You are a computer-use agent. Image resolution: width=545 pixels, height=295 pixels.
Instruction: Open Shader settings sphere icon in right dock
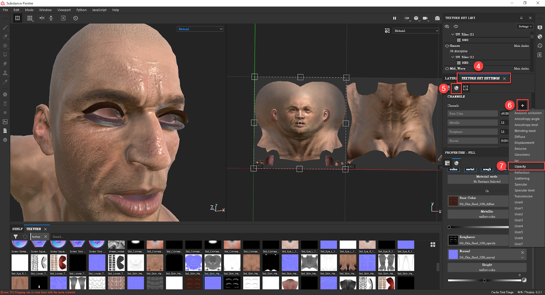[540, 36]
